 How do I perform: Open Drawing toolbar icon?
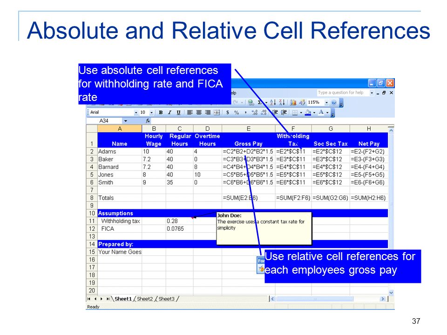tap(302, 102)
